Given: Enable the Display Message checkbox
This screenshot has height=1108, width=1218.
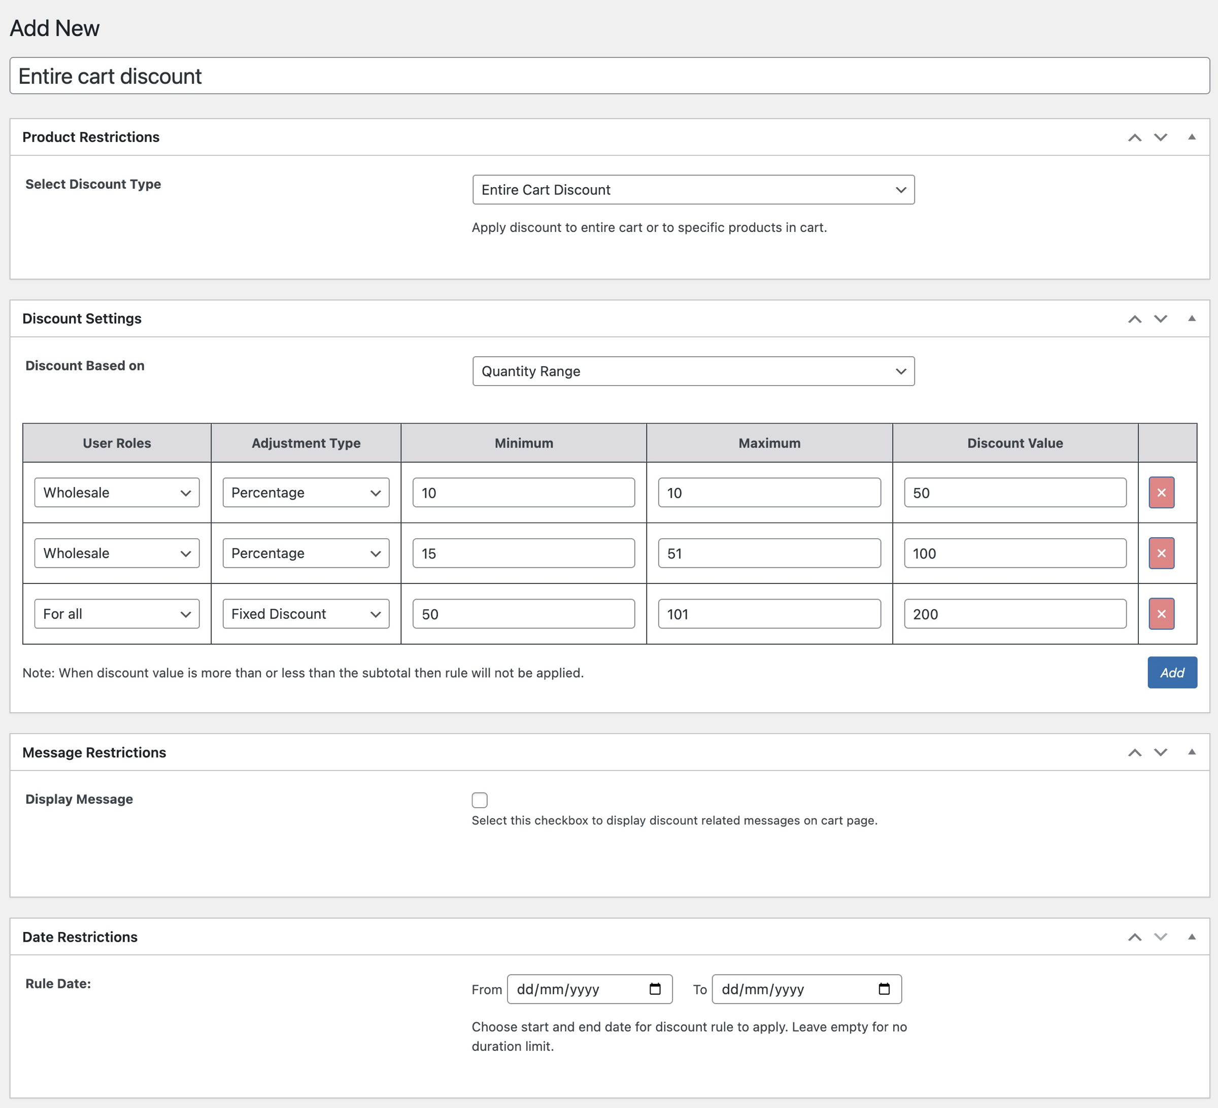Looking at the screenshot, I should click(479, 800).
